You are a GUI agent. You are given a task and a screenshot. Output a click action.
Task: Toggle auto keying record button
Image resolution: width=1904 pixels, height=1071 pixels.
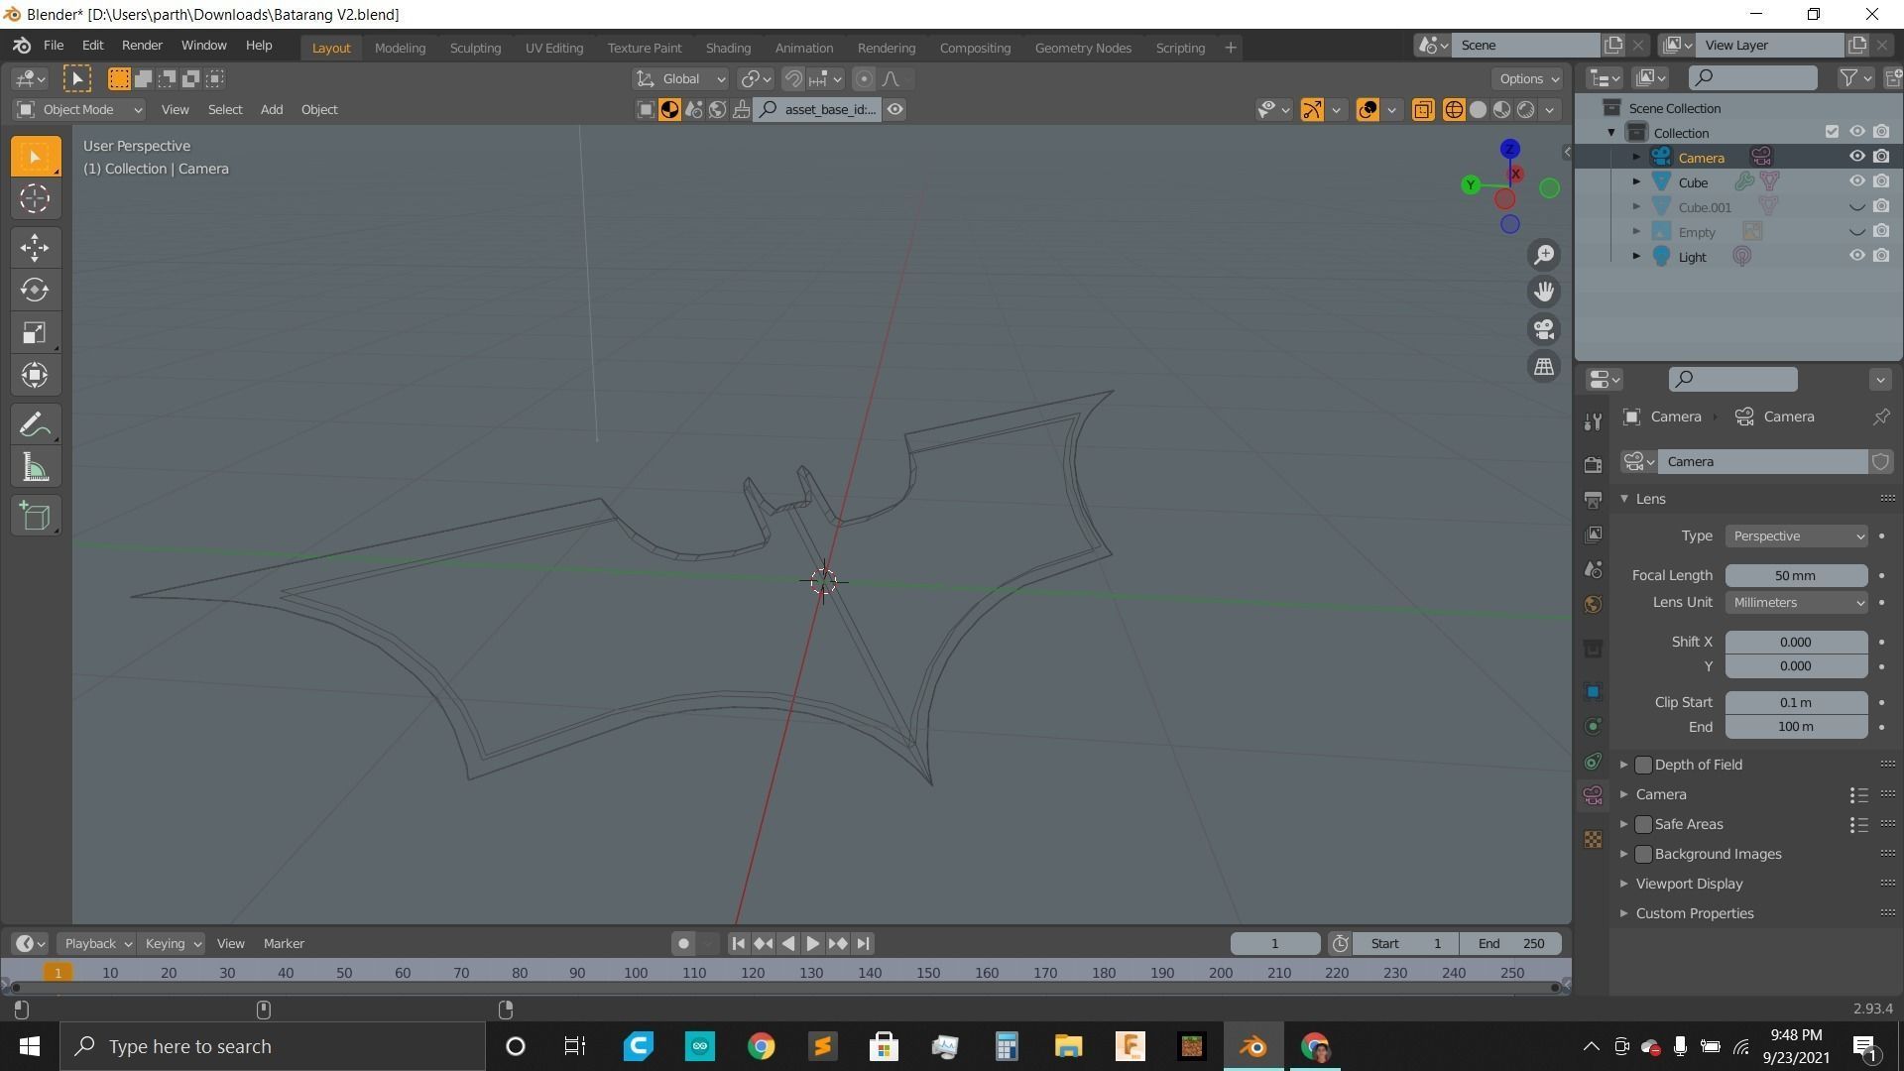tap(683, 944)
